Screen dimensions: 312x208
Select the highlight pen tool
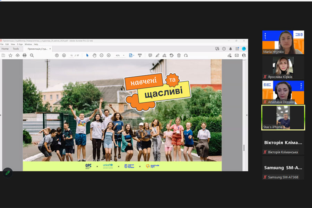point(157,55)
